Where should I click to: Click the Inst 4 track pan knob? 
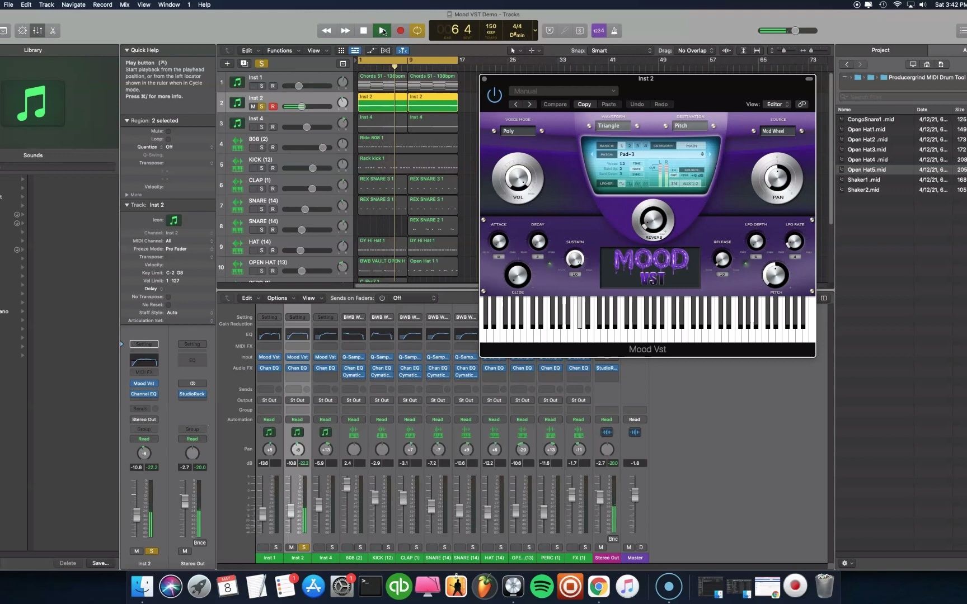pyautogui.click(x=342, y=123)
